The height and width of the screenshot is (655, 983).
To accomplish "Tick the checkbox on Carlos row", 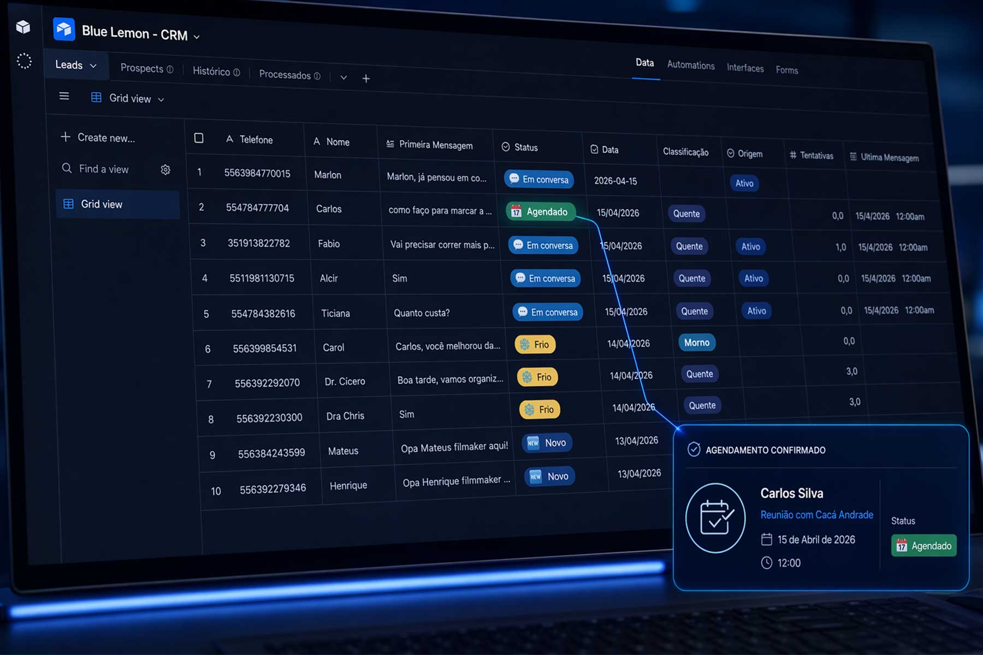I will pos(200,208).
